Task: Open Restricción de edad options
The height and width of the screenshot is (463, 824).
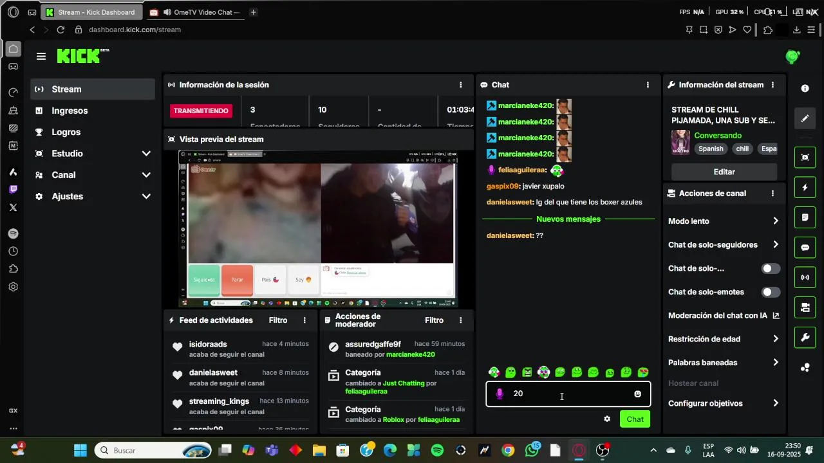Action: tap(724, 339)
